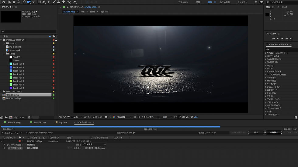
Task: Toggle fast previews icon in viewer bar
Action: (179, 117)
